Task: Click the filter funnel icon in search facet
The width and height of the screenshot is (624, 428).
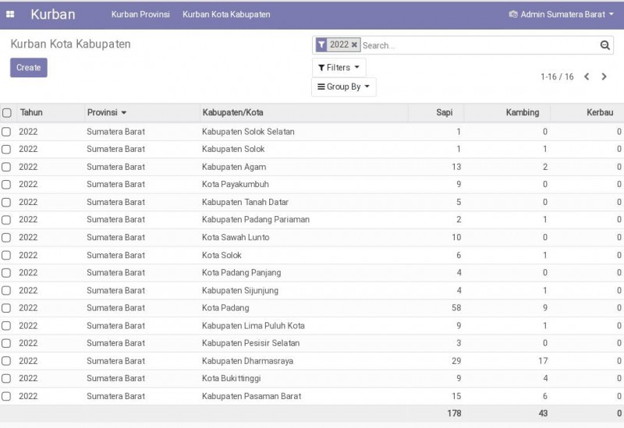Action: click(321, 45)
